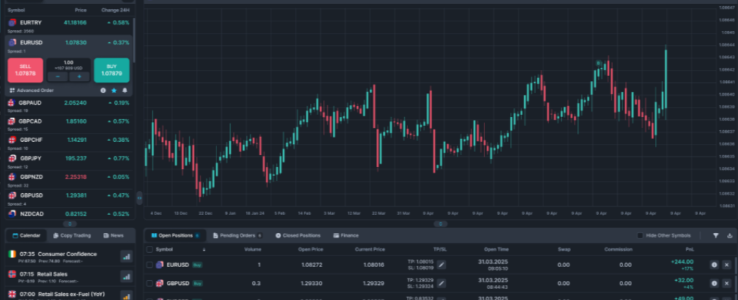This screenshot has height=300, width=738.
Task: Collapse the watchlist using side panel handle
Action: (x=139, y=198)
